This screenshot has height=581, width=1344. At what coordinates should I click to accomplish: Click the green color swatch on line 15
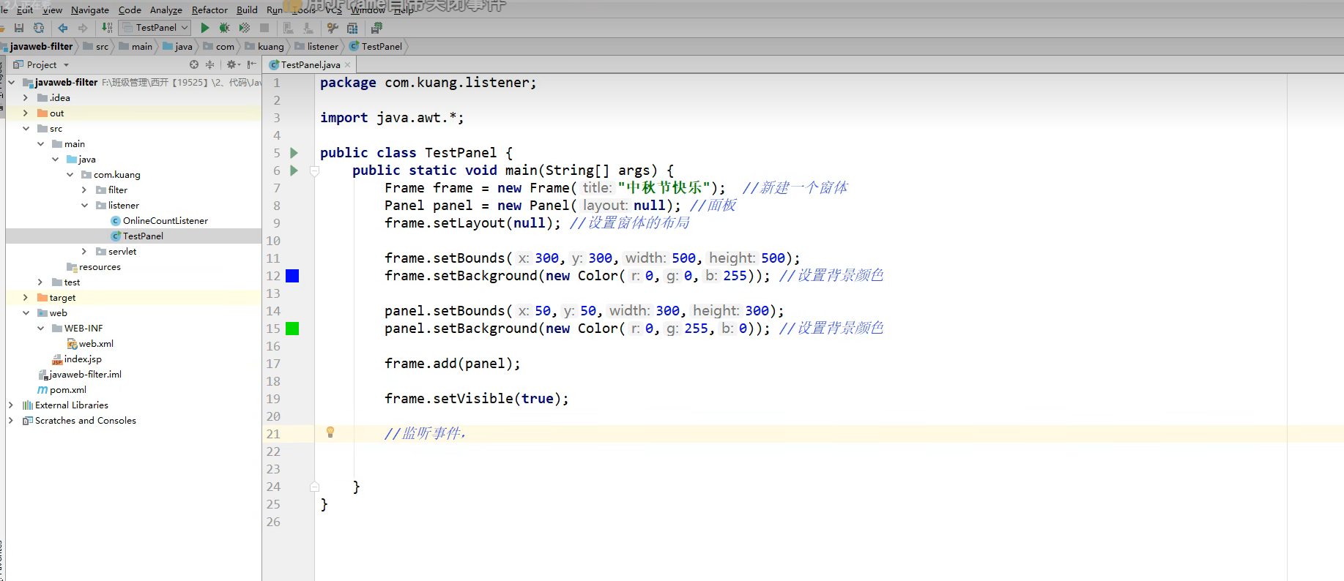tap(292, 329)
